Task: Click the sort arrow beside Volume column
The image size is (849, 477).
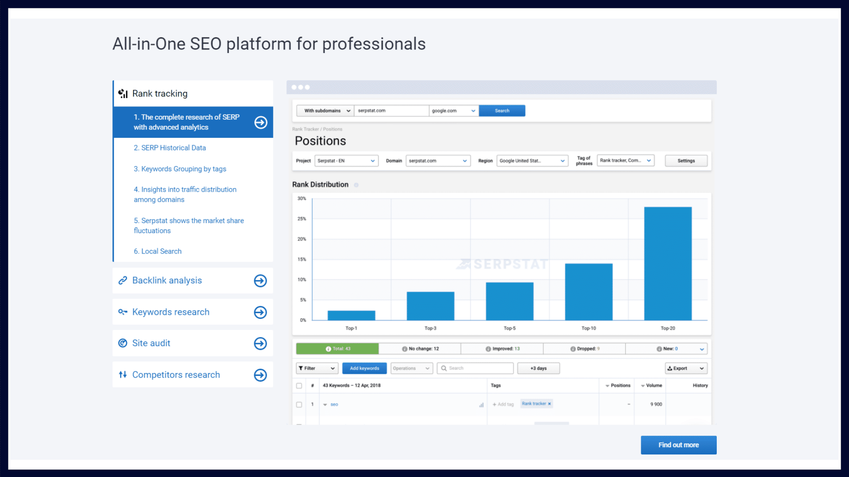Action: coord(642,386)
